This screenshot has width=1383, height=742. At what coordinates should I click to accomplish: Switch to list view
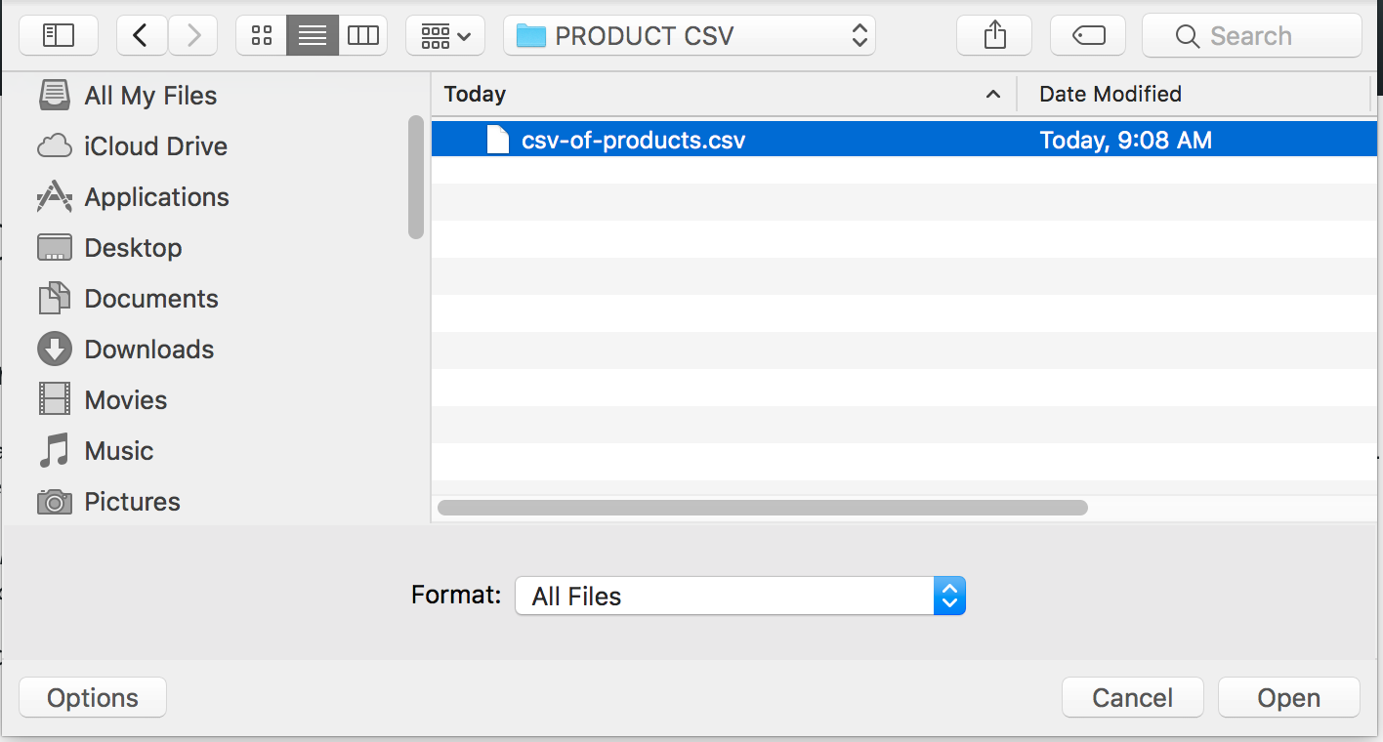313,36
